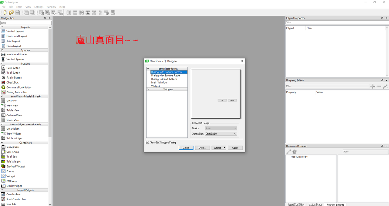389x206 pixels.
Task: Collapse the Input Widgets category
Action: pyautogui.click(x=2, y=190)
